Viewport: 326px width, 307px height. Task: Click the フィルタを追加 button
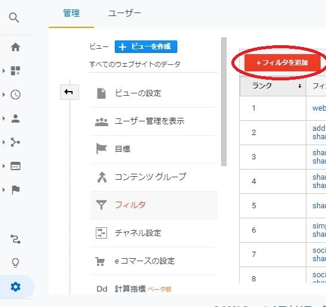[283, 62]
